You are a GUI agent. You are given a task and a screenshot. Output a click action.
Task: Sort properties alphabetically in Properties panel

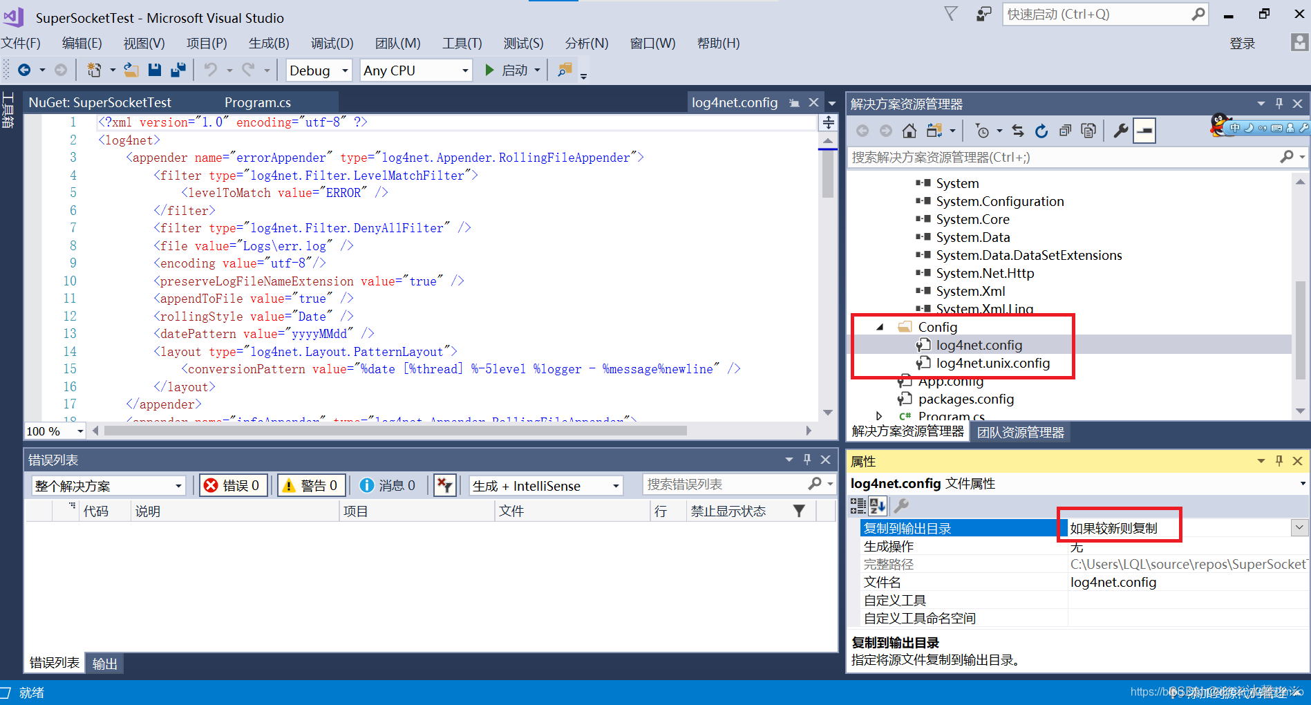pyautogui.click(x=877, y=506)
